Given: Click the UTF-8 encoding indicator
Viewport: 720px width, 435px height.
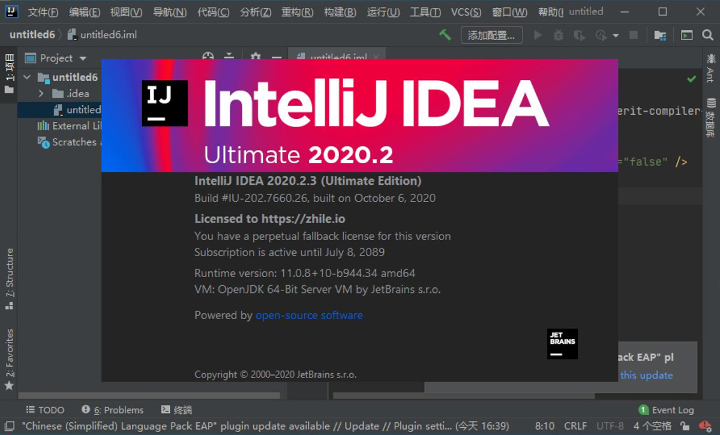Looking at the screenshot, I should [610, 426].
